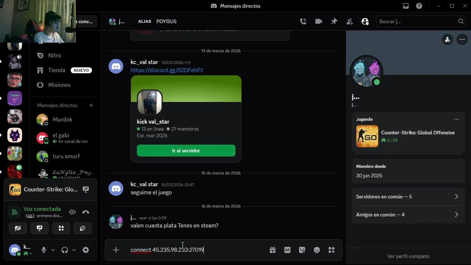
Task: Open the turu smurf direct message
Action: pos(65,156)
